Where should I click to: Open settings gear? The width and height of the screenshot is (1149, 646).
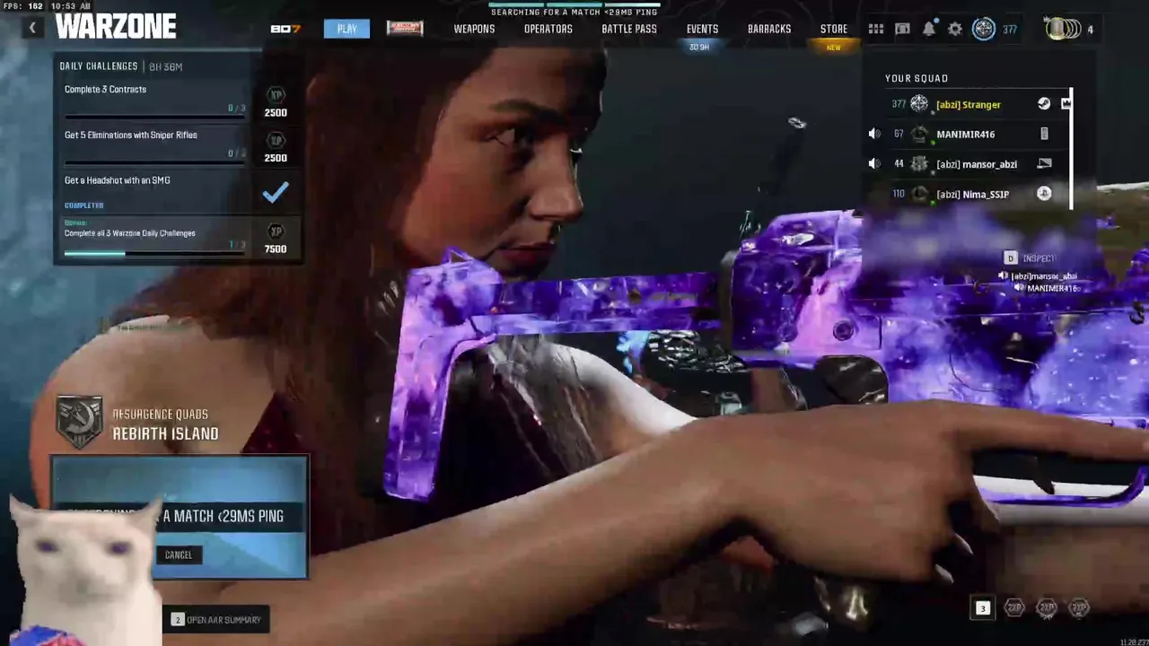pos(955,30)
